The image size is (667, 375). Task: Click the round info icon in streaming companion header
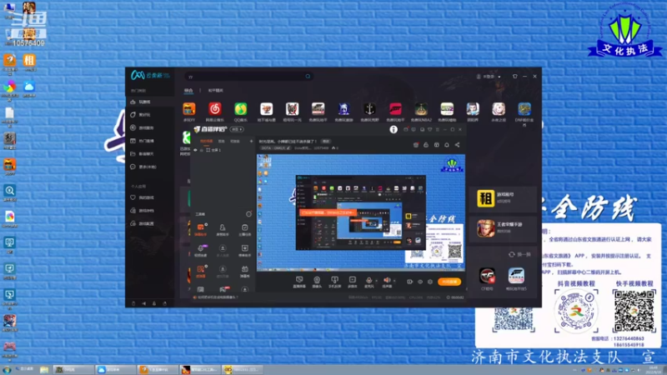click(x=394, y=129)
